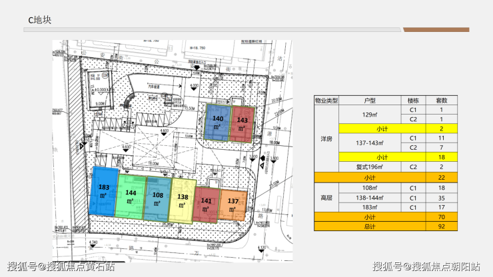The height and width of the screenshot is (277, 493).
Task: Click the "高层" property type cell
Action: tap(326, 198)
